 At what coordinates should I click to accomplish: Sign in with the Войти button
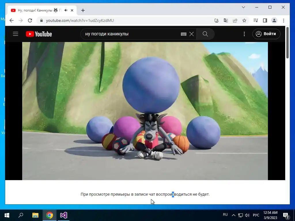(266, 34)
